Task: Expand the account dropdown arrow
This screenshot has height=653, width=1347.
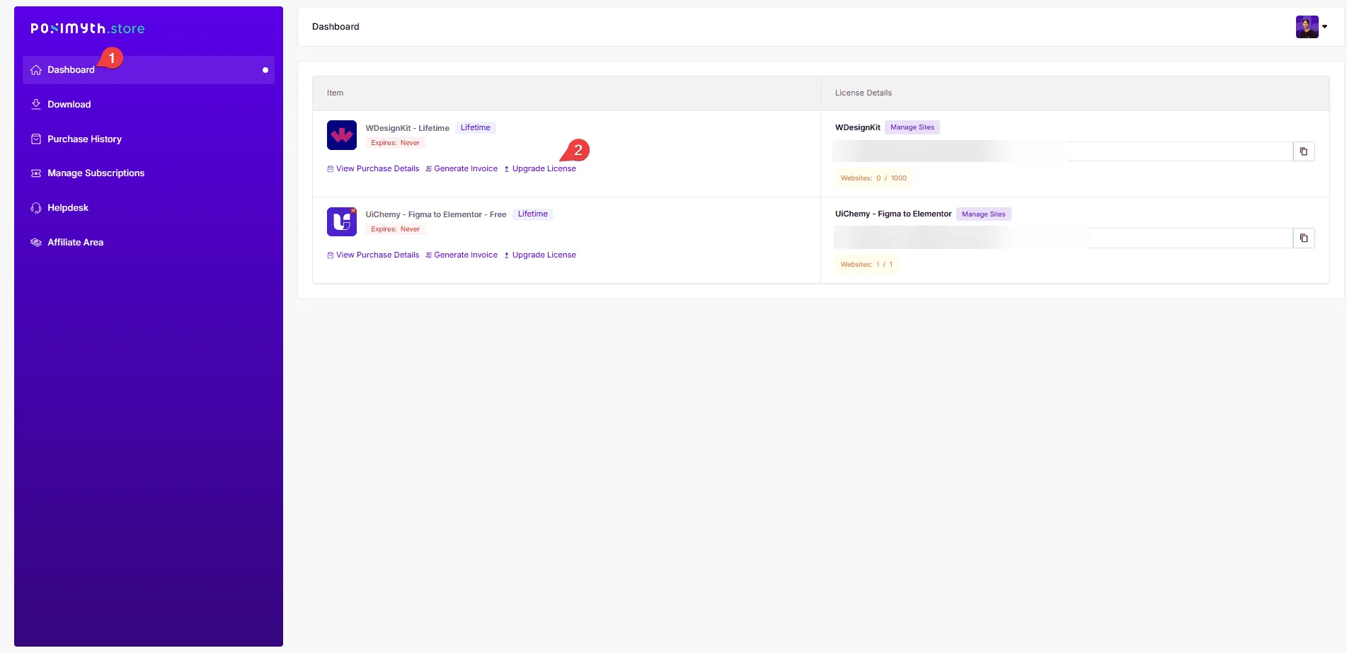Action: (x=1325, y=27)
